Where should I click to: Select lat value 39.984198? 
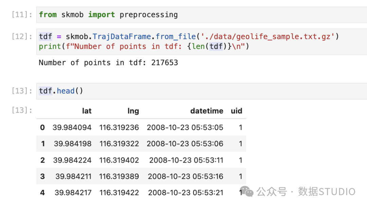click(73, 144)
